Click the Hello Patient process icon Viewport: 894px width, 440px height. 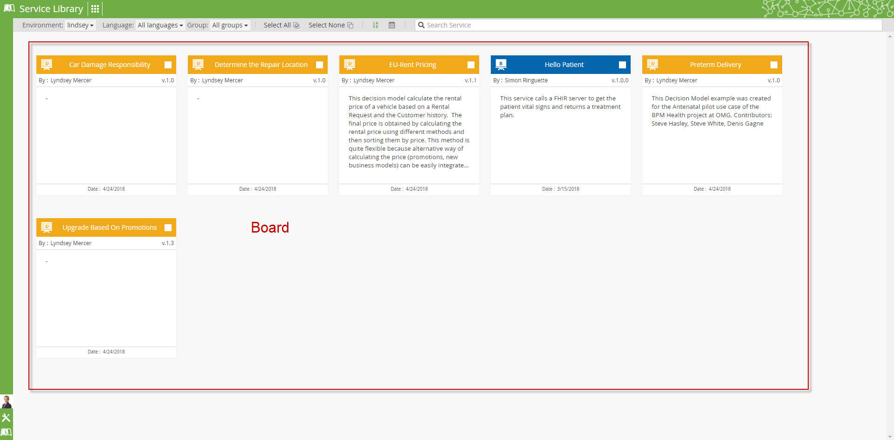[x=501, y=65]
